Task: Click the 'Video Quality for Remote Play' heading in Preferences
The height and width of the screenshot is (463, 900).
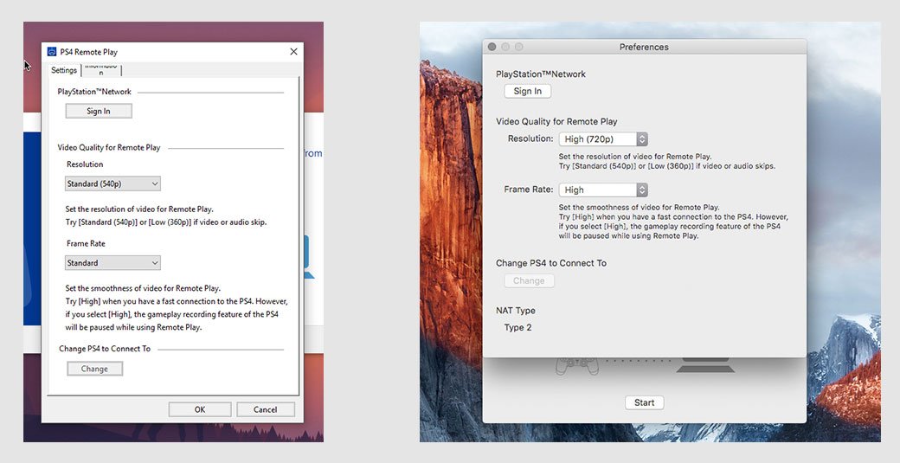Action: click(556, 122)
